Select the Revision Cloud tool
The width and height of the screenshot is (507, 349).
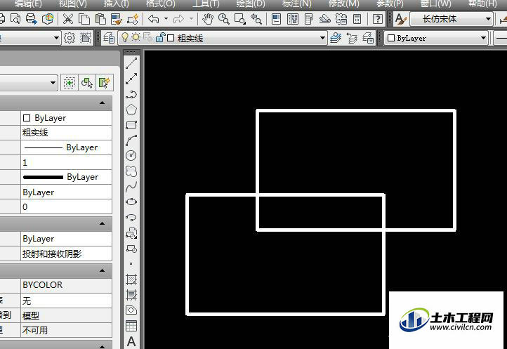pyautogui.click(x=131, y=171)
